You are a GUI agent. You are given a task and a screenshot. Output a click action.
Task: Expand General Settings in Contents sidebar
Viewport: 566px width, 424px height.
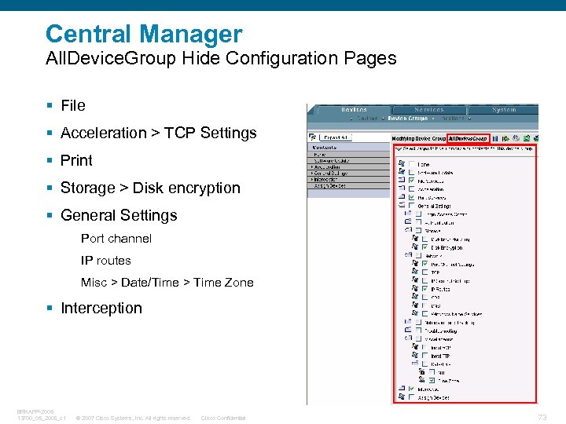pyautogui.click(x=312, y=173)
